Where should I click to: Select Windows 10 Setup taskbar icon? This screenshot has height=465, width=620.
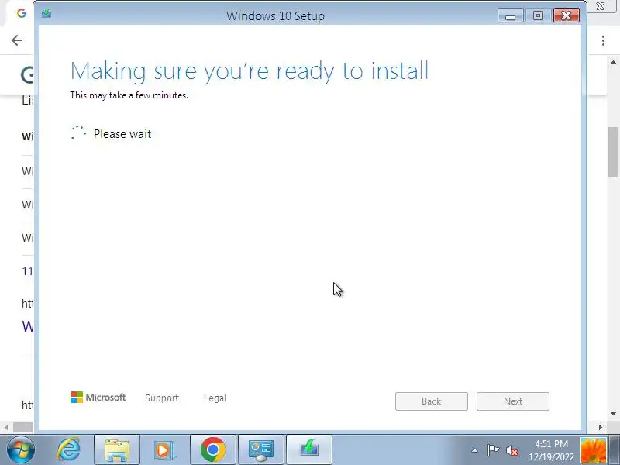coord(309,450)
